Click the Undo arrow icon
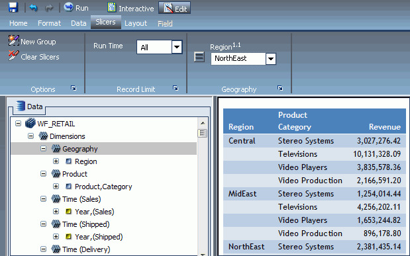410x256 pixels. [x=33, y=8]
